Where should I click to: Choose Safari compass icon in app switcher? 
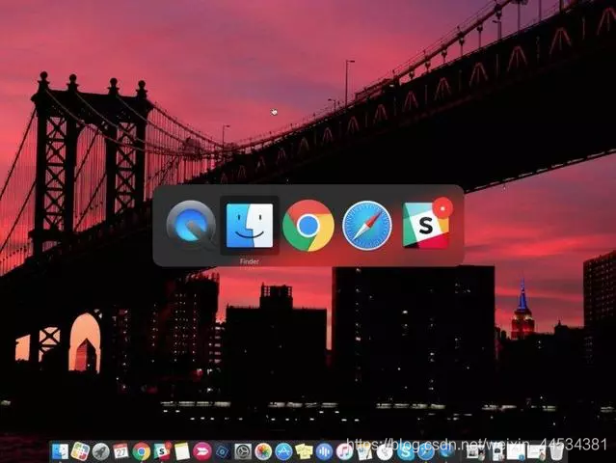tap(367, 226)
